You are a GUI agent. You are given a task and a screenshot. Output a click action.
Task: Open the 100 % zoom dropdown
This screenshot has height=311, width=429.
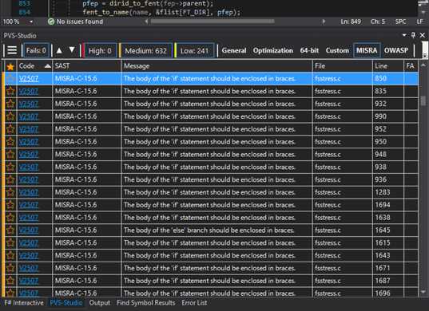click(31, 22)
